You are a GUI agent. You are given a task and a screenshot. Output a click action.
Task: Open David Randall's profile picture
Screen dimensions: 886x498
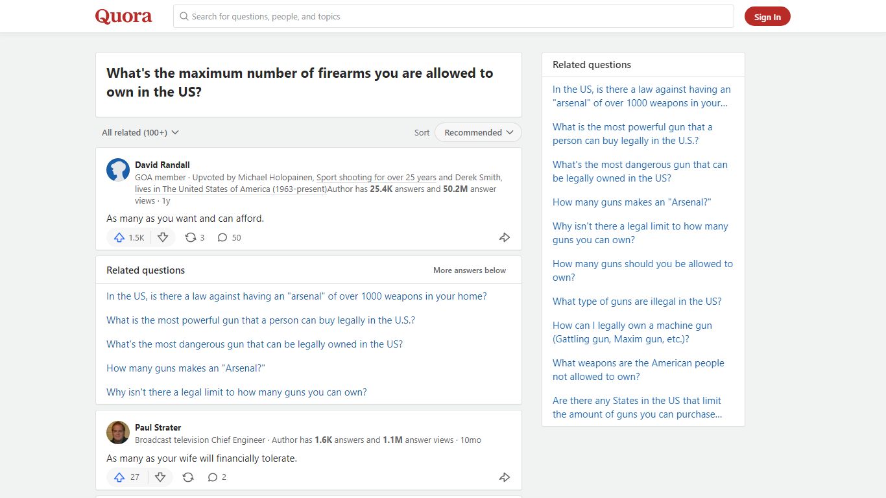118,170
